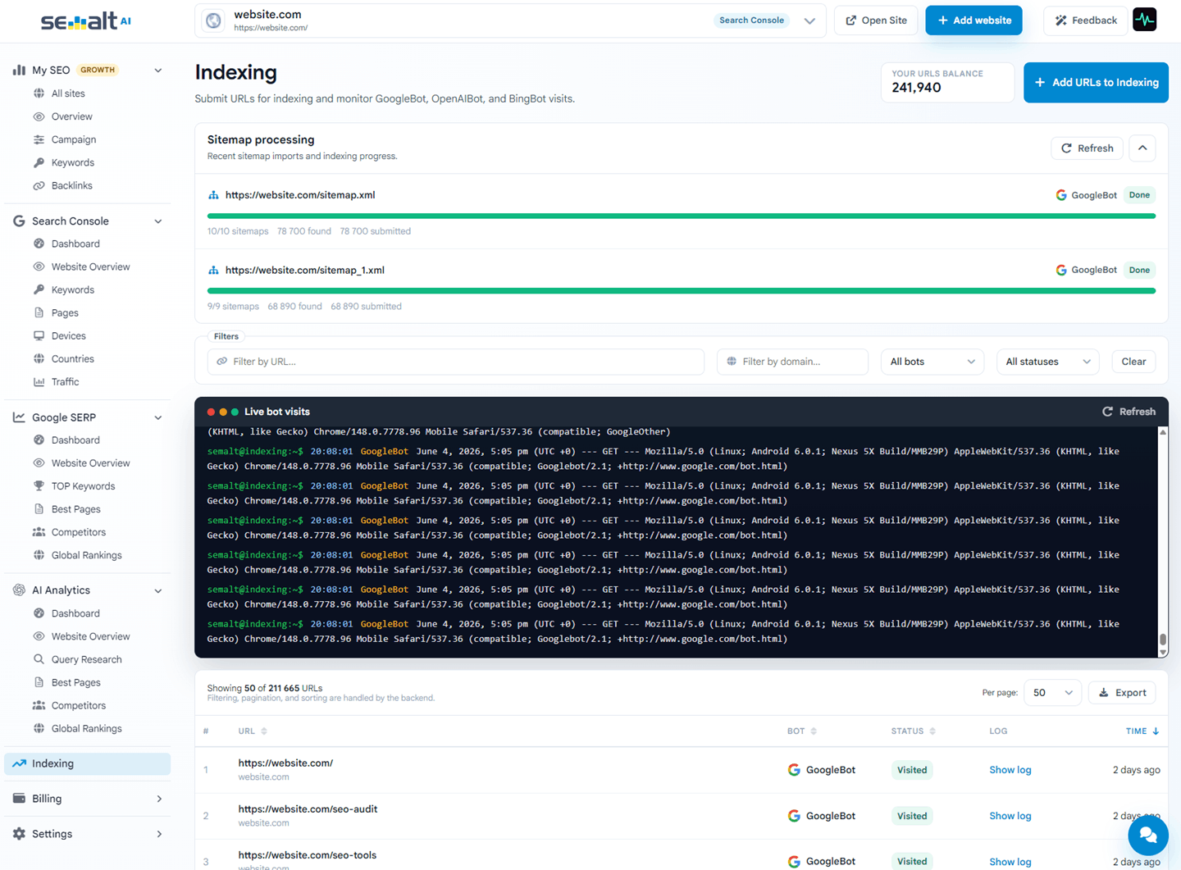Click the Billing card icon

point(19,798)
